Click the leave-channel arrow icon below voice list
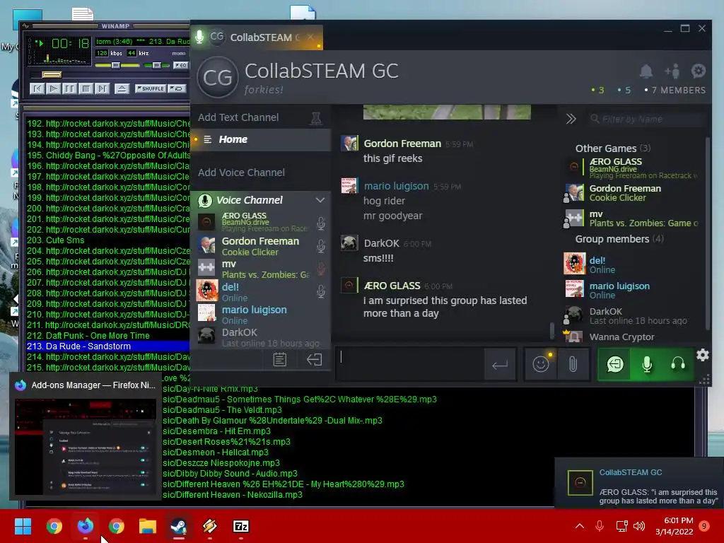 click(x=315, y=360)
